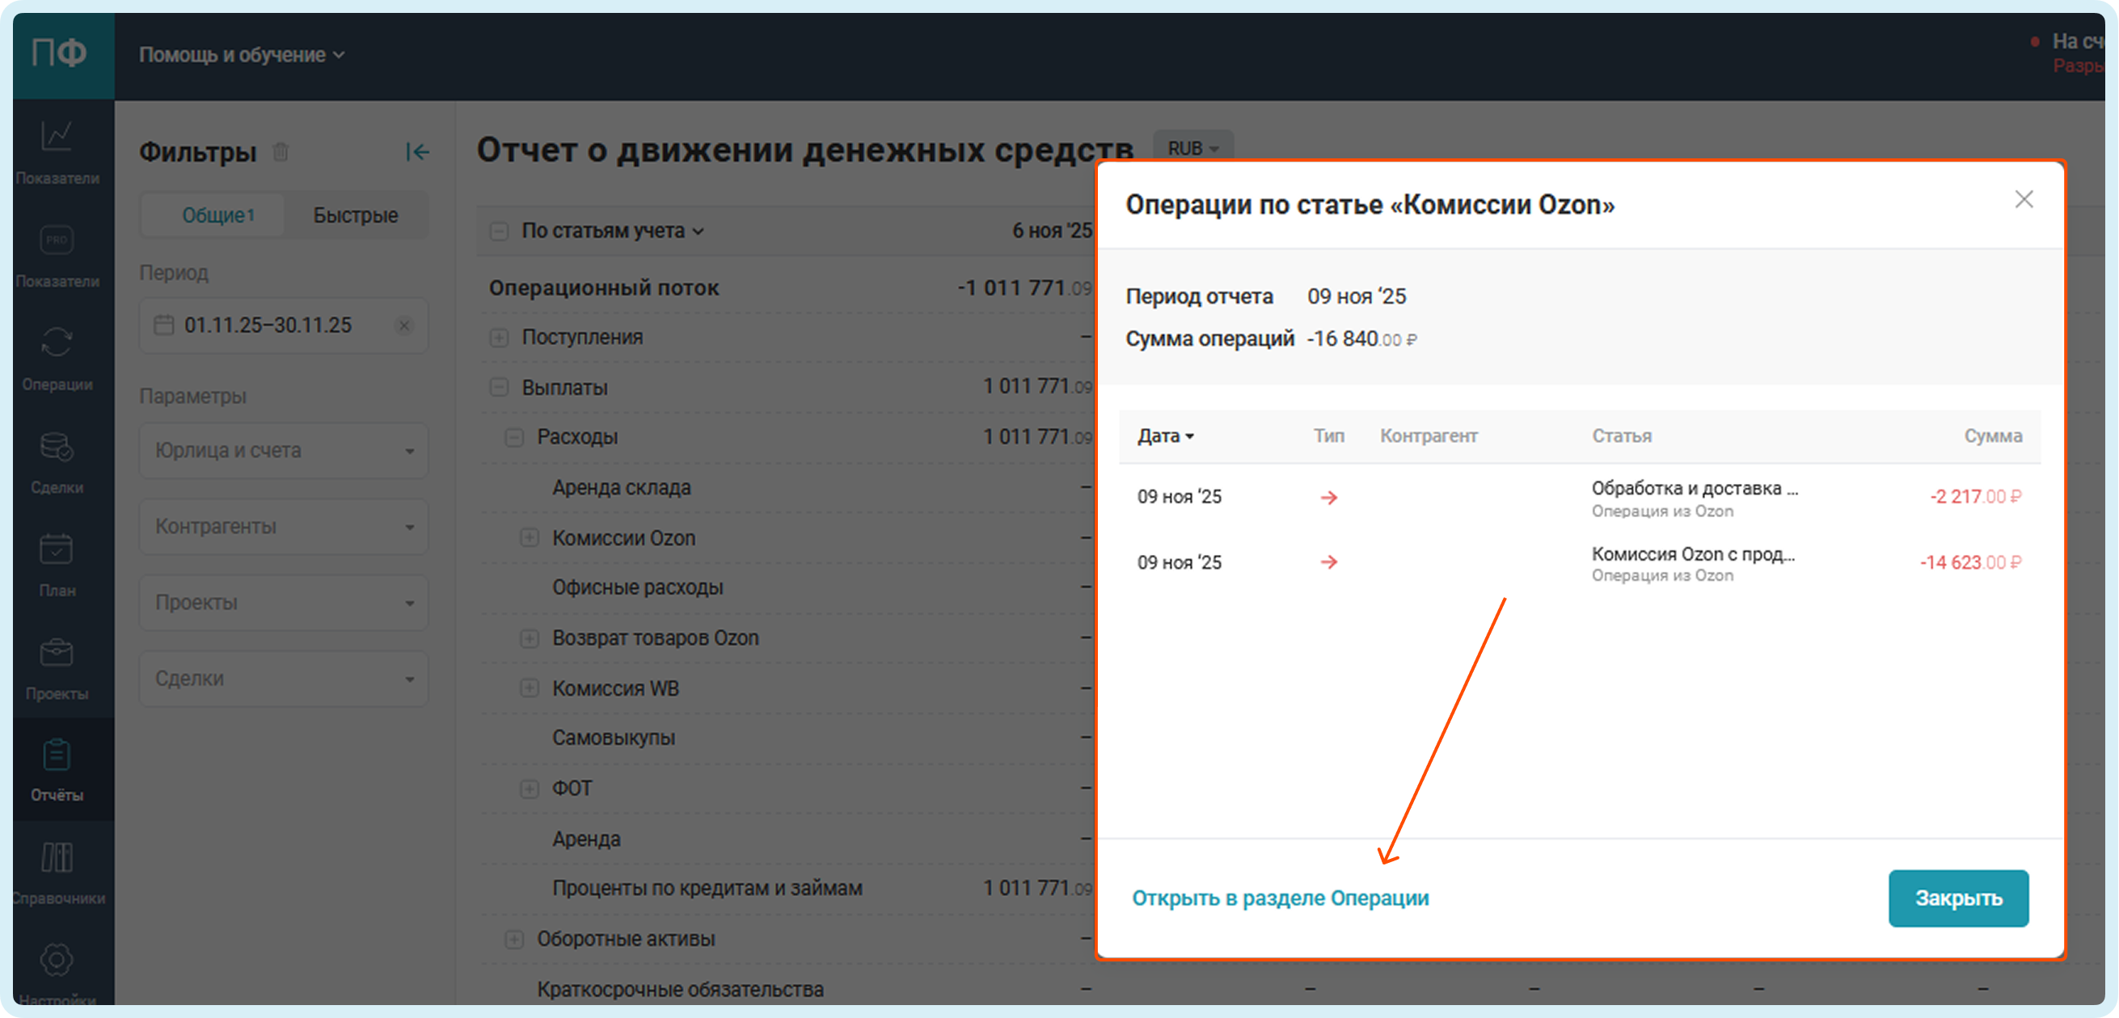
Task: Expand the Поступления row
Action: (499, 338)
